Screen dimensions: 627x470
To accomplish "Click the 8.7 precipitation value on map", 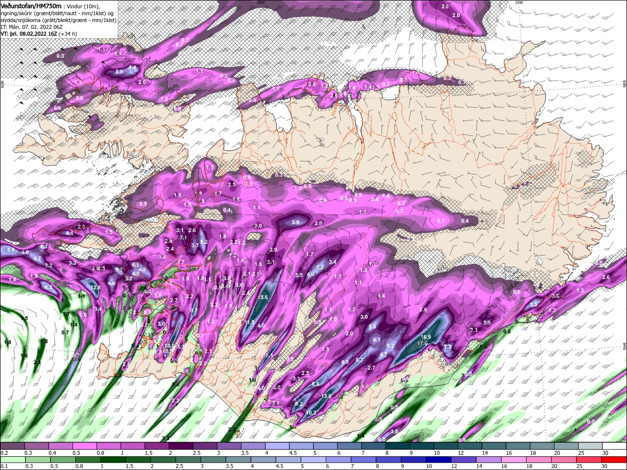I will tap(194, 310).
